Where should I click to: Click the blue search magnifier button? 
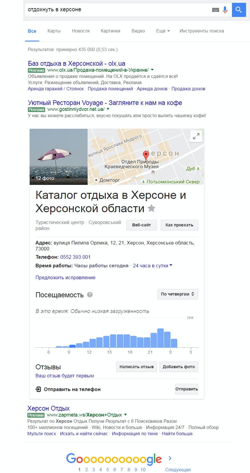pyautogui.click(x=239, y=10)
